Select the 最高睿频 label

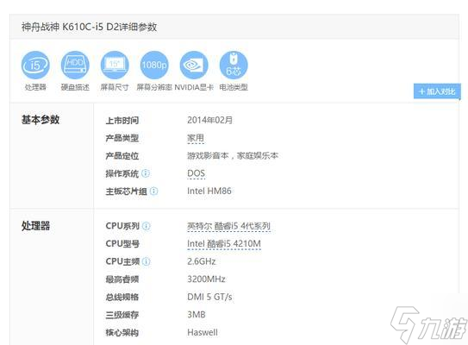(122, 279)
